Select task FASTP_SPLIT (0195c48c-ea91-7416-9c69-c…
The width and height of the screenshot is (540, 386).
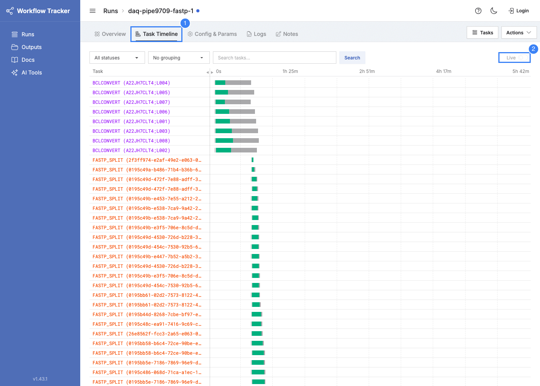coord(147,324)
